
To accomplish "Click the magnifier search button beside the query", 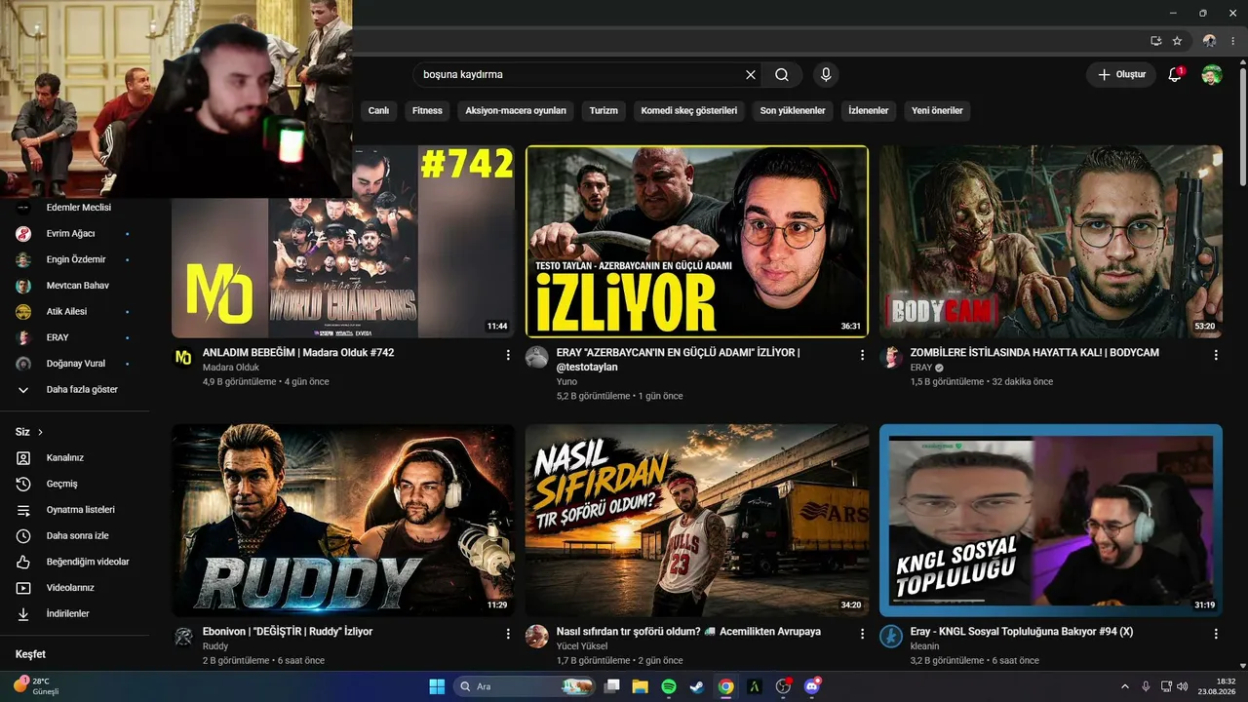I will tap(782, 74).
